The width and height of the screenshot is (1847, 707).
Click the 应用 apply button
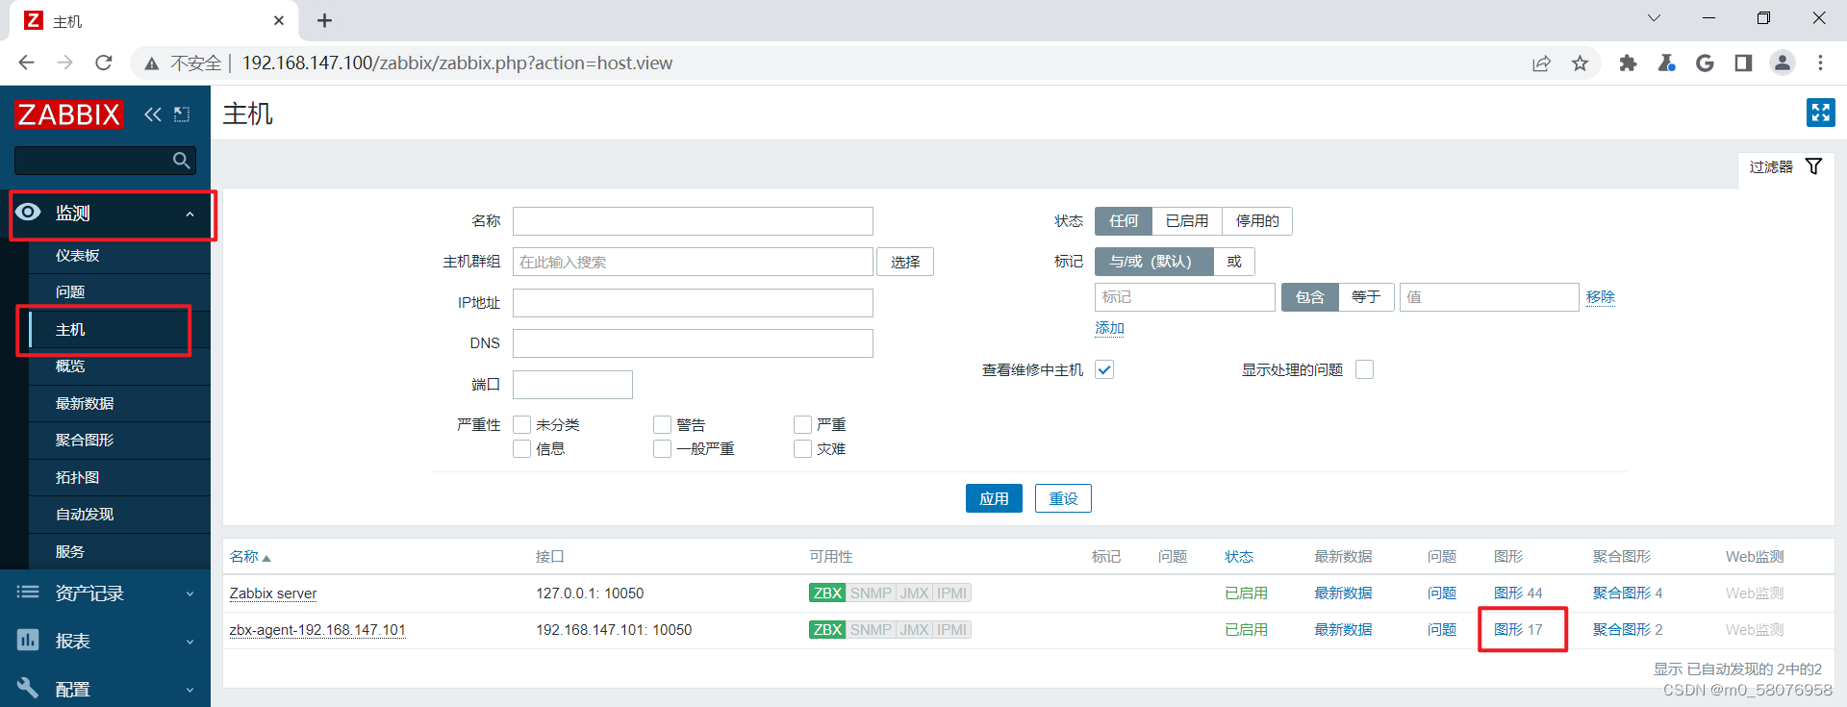(x=994, y=498)
